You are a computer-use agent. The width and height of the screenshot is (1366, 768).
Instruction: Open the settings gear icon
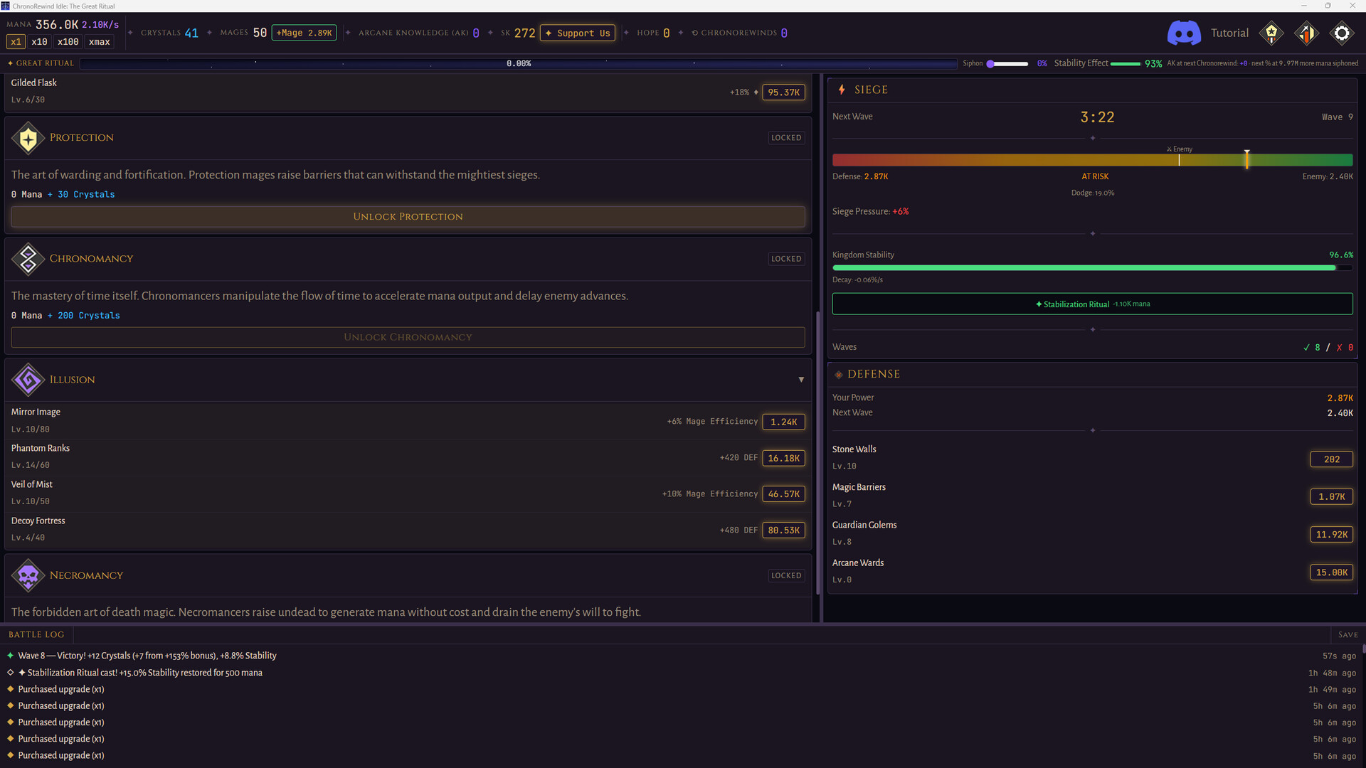point(1342,33)
